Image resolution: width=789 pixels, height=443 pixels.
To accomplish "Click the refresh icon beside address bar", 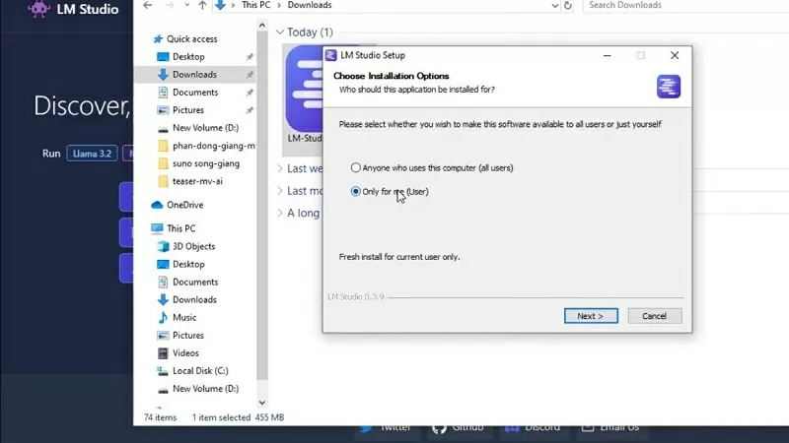I will (569, 5).
